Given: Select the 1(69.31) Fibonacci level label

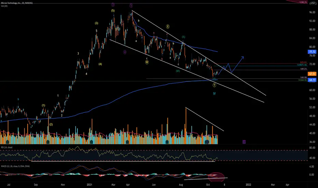Looking at the screenshot, I should (x=303, y=69).
